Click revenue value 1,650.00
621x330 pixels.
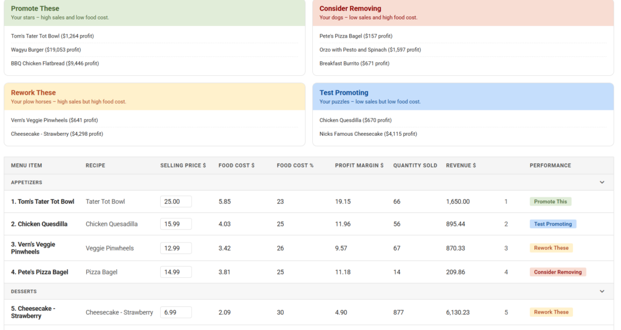(458, 201)
